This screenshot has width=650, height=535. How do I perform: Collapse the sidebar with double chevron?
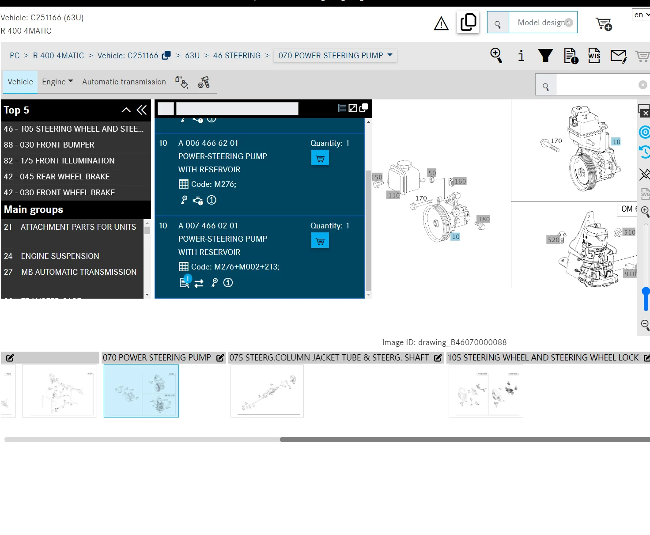pos(142,110)
